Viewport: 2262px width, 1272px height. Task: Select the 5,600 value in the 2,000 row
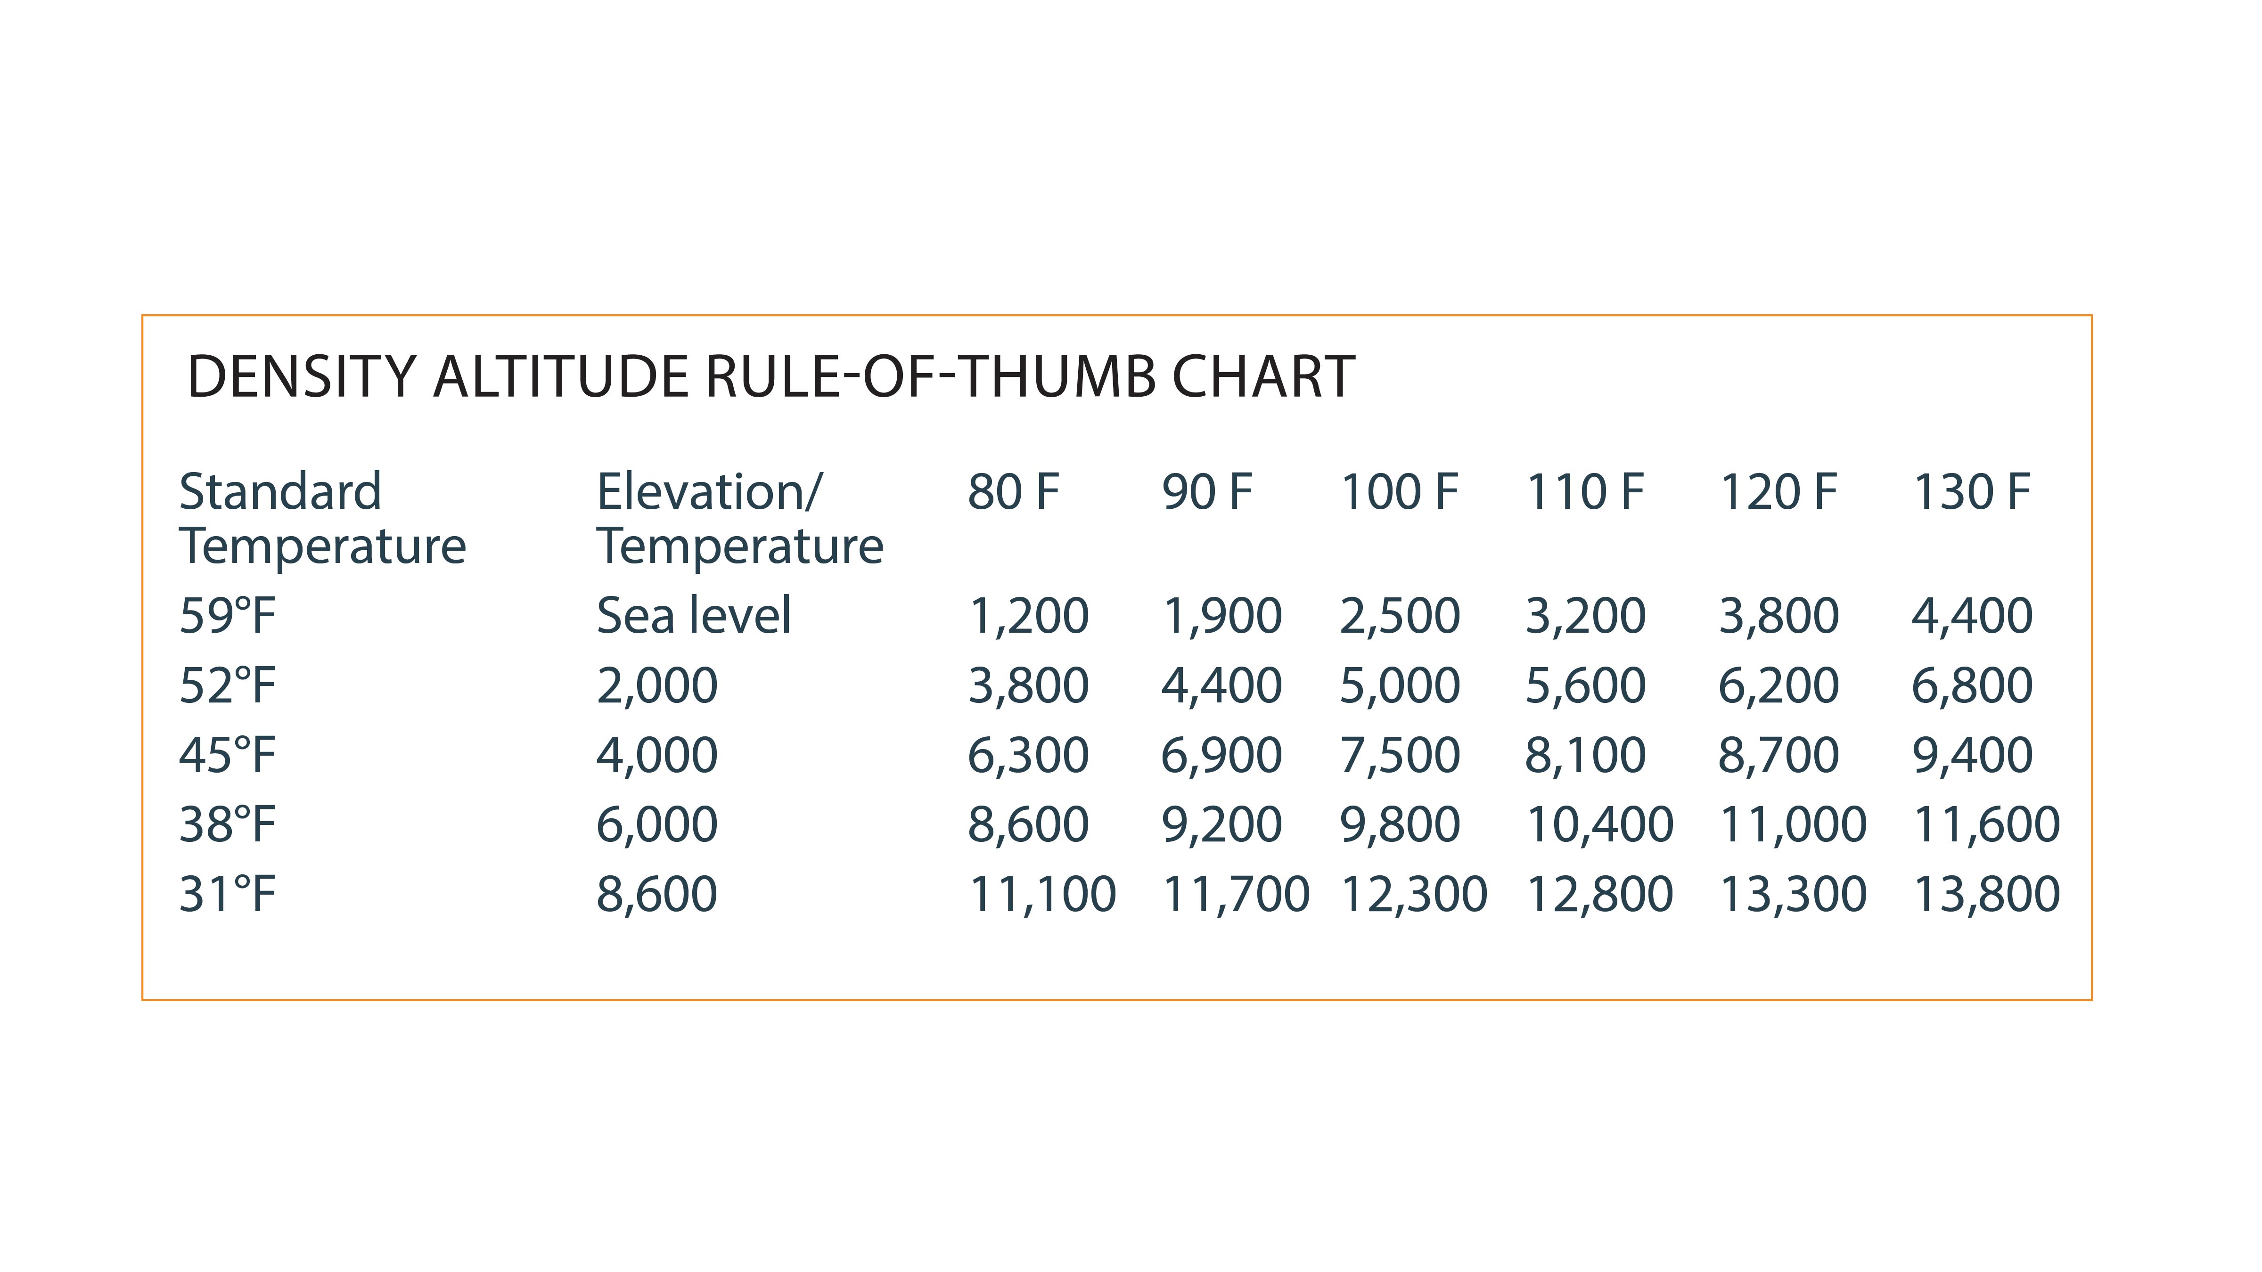tap(1586, 685)
